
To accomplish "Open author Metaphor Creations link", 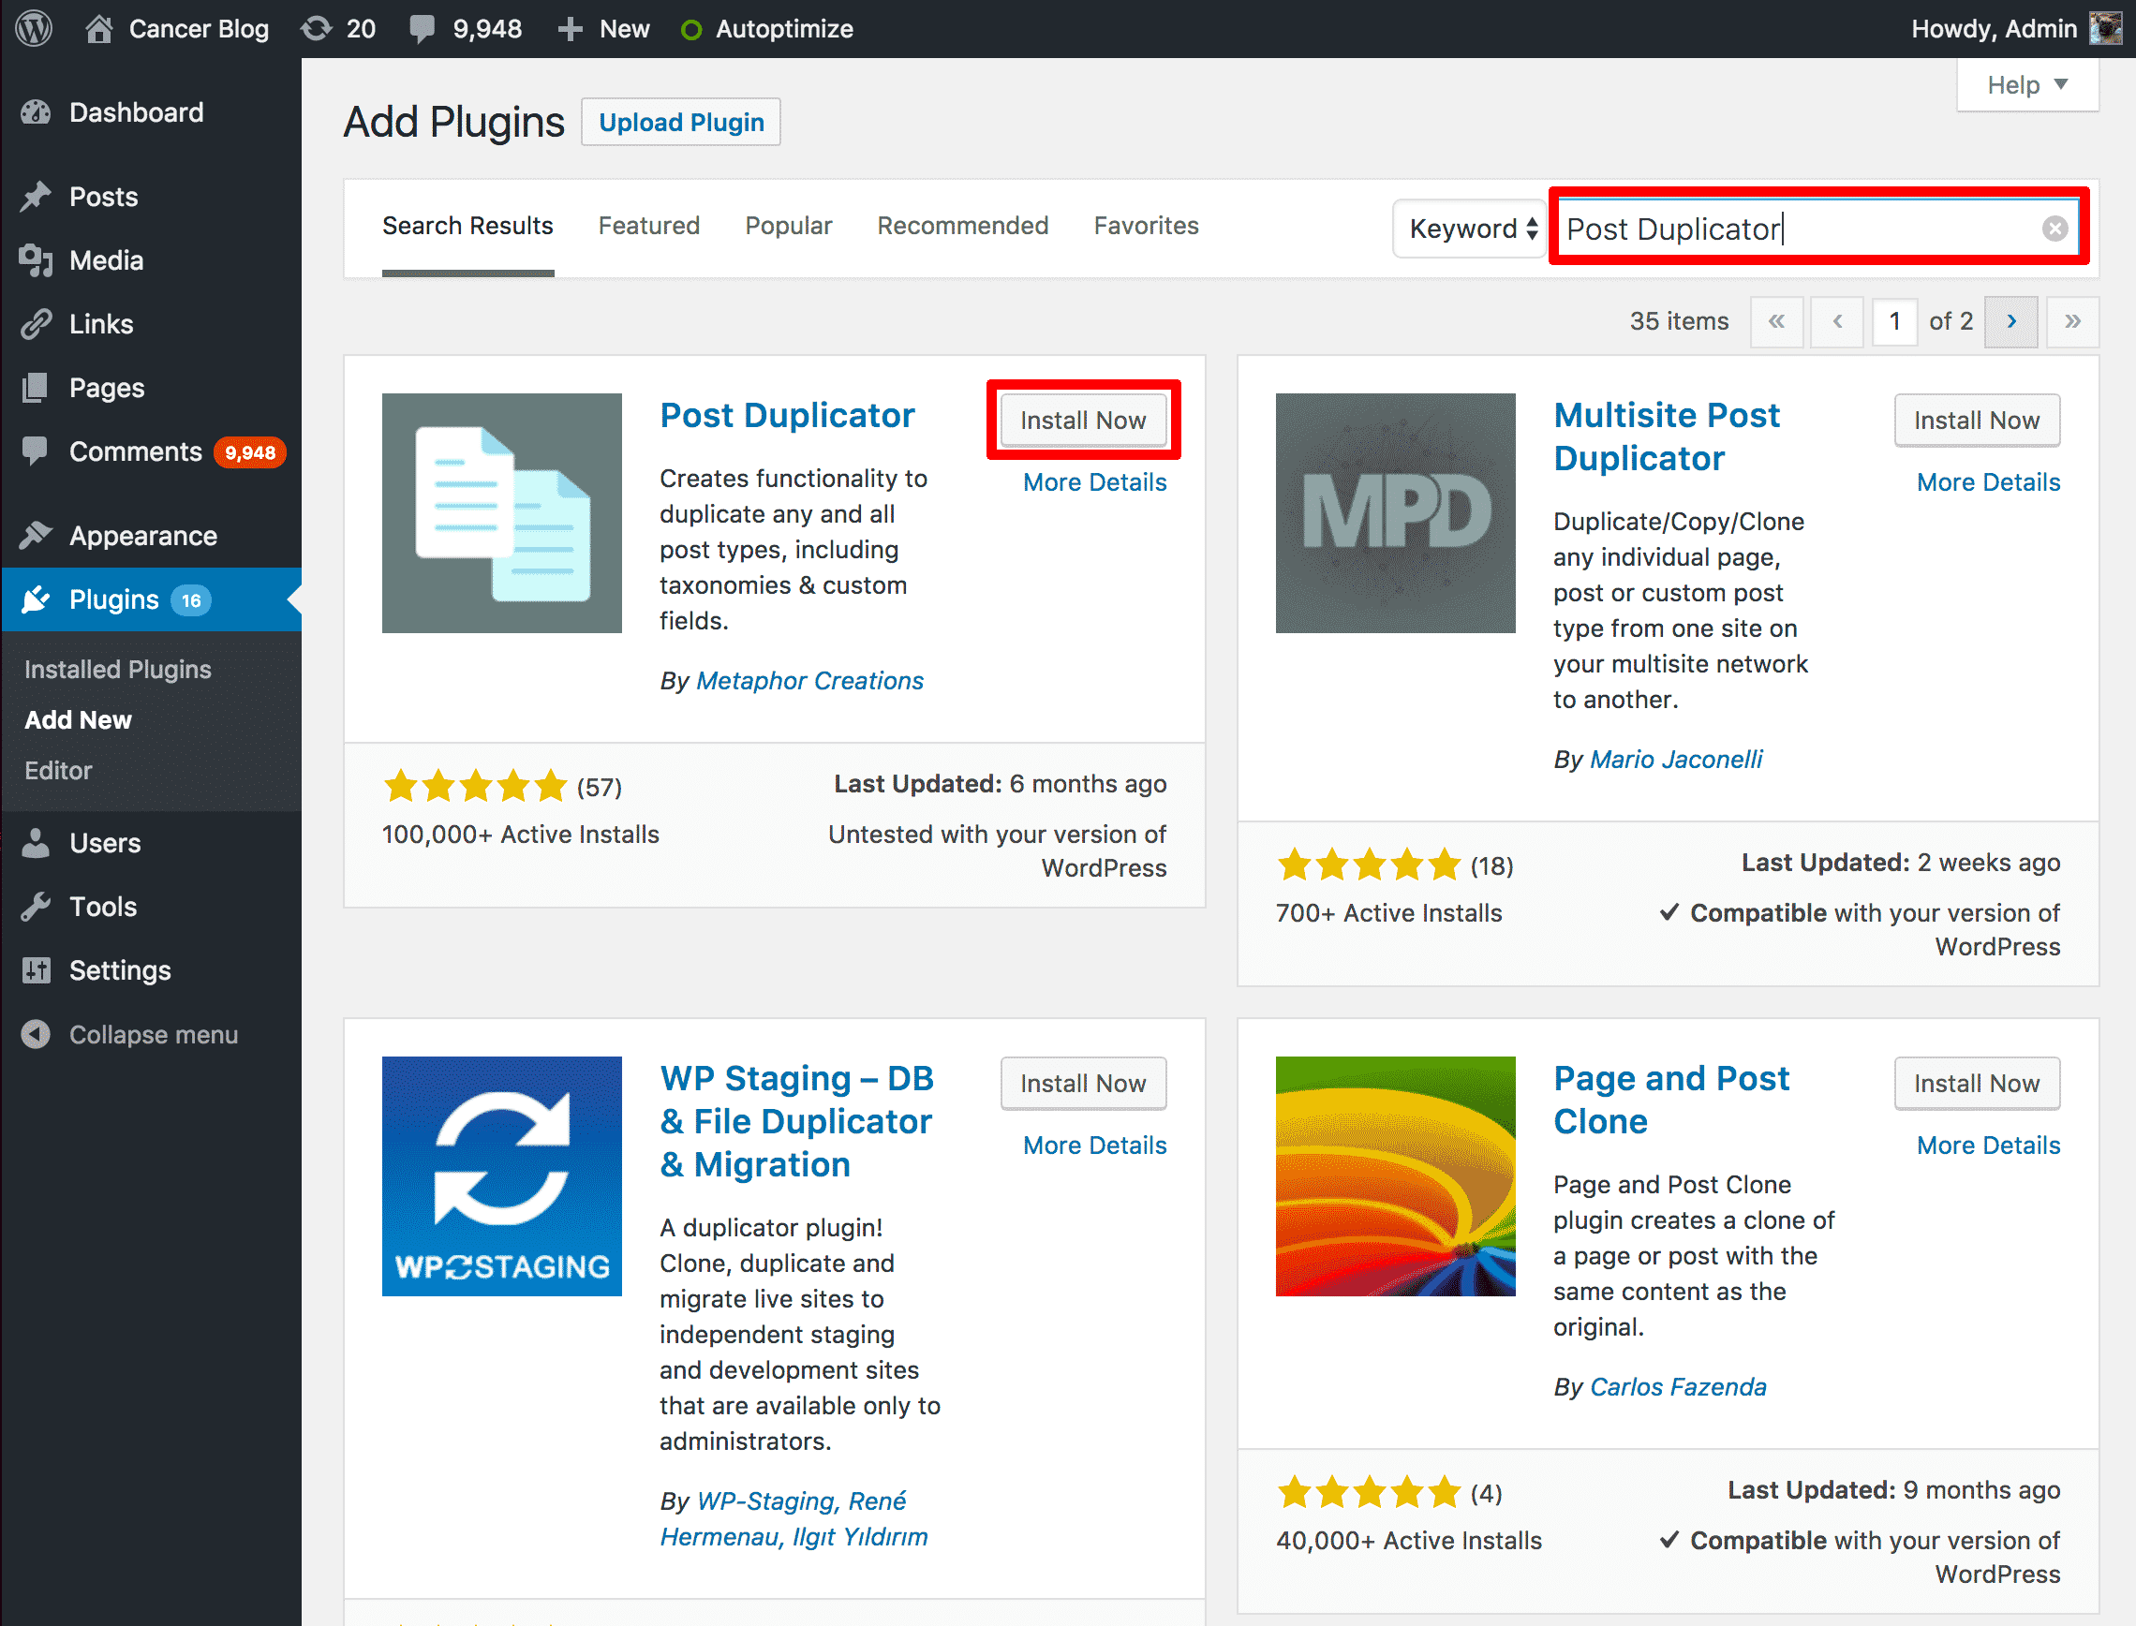I will tap(810, 680).
